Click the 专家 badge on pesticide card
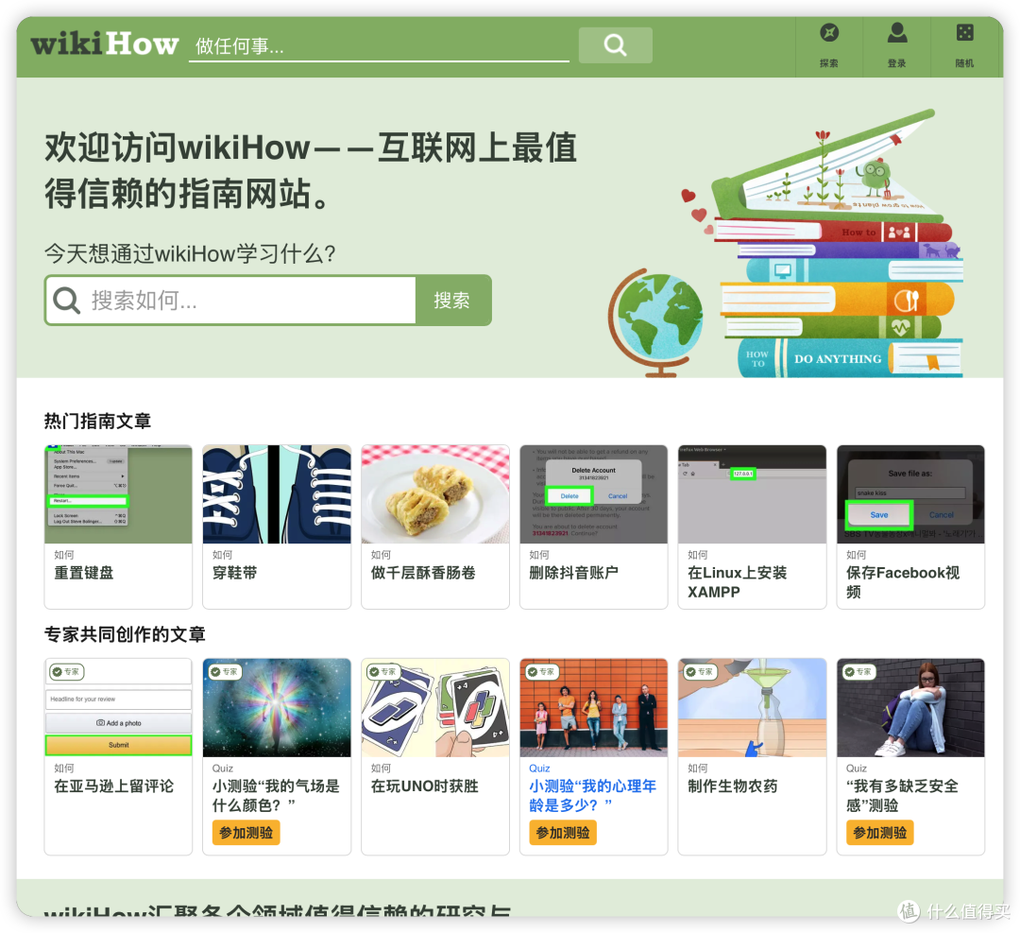The height and width of the screenshot is (933, 1020). point(701,671)
